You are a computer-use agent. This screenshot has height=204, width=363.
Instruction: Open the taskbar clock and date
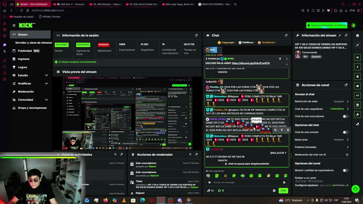346,200
